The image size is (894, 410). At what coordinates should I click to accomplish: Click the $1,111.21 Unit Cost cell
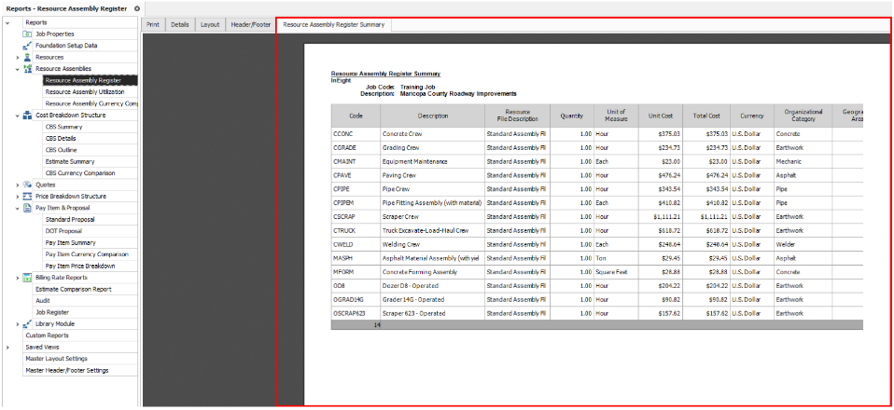point(661,217)
